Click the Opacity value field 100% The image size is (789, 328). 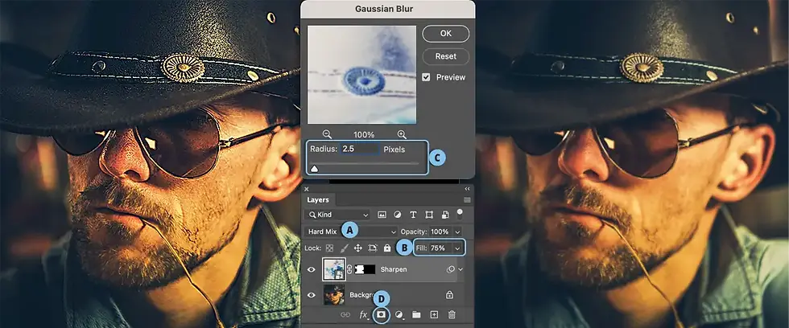pyautogui.click(x=440, y=232)
